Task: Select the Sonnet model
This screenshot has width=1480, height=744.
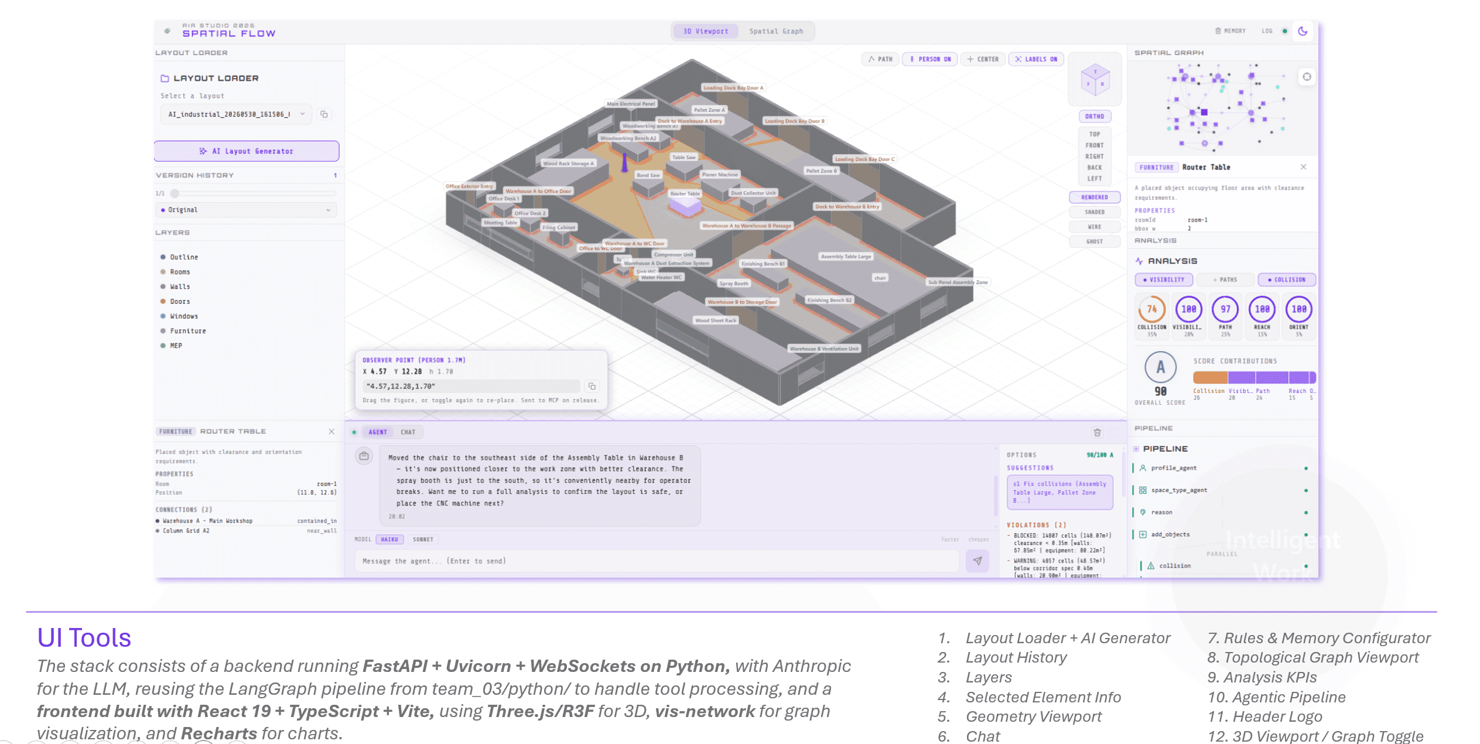Action: click(423, 540)
